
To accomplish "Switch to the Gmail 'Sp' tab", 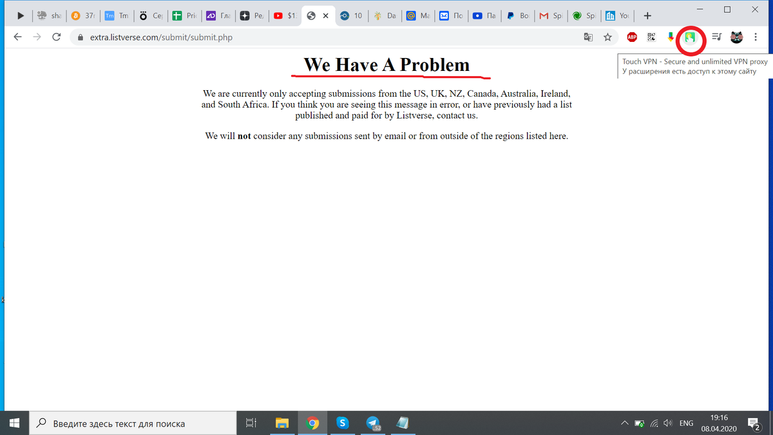I will [x=552, y=15].
